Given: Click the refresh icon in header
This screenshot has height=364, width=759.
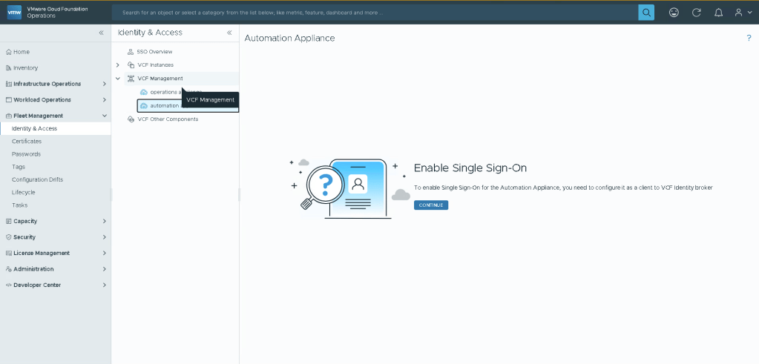Looking at the screenshot, I should click(x=696, y=13).
